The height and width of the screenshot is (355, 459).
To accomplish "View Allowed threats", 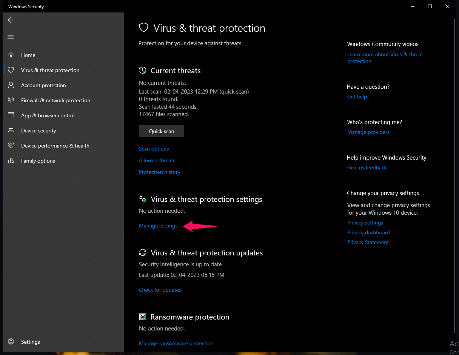I will coord(157,160).
